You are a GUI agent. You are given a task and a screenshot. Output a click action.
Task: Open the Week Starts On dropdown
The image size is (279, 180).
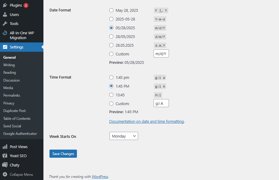pyautogui.click(x=124, y=136)
